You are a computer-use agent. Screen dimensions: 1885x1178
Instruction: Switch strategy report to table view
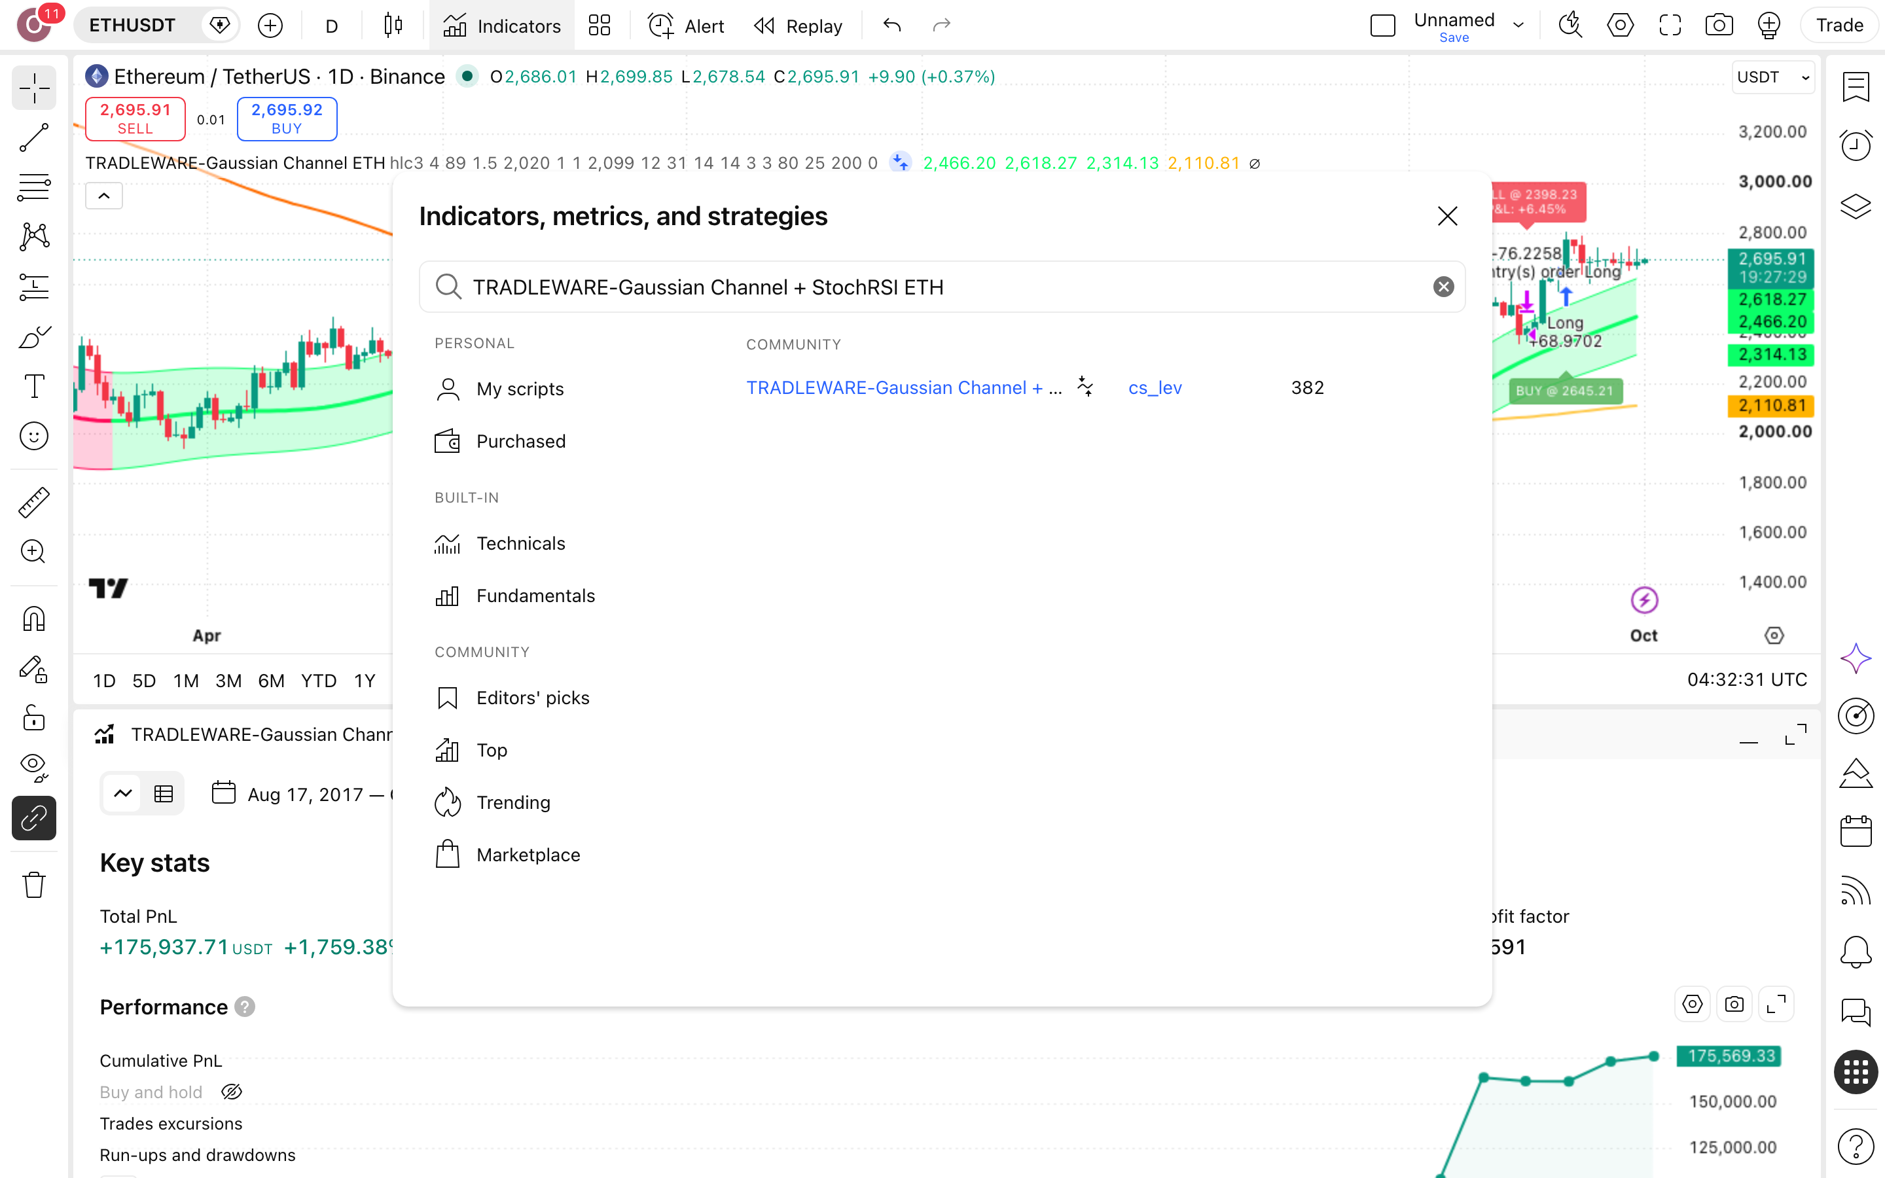coord(164,794)
